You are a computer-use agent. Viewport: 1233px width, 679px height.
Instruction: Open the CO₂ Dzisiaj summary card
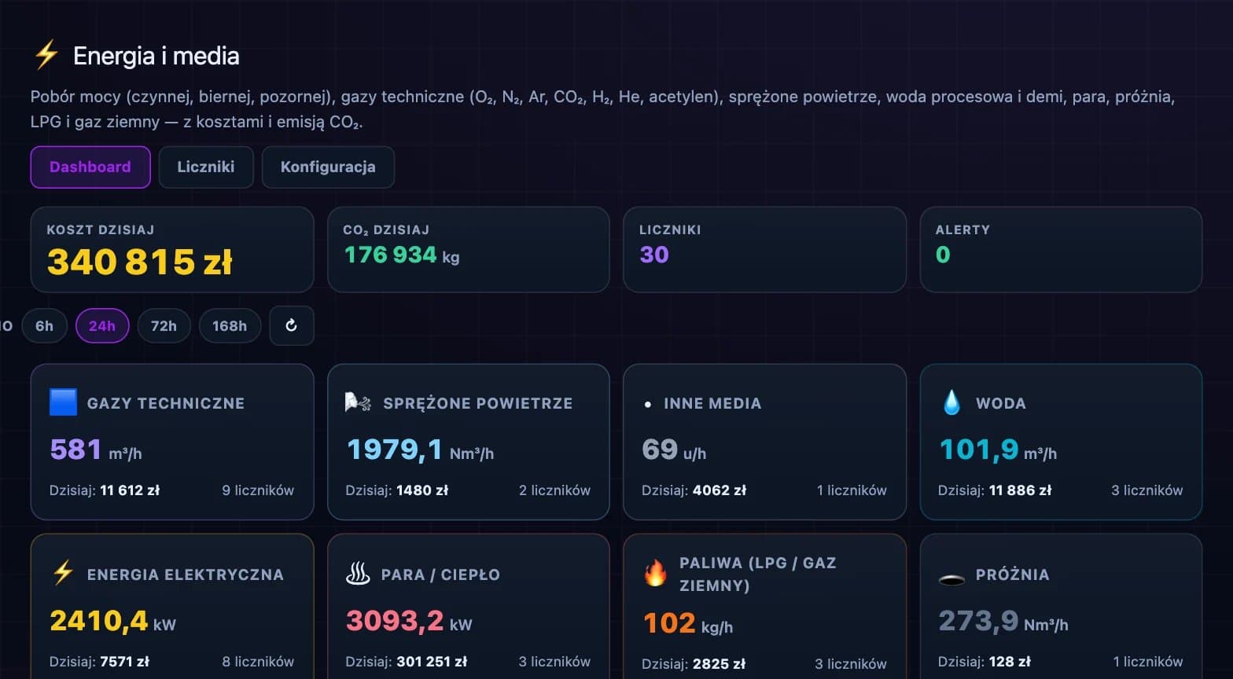tap(469, 249)
